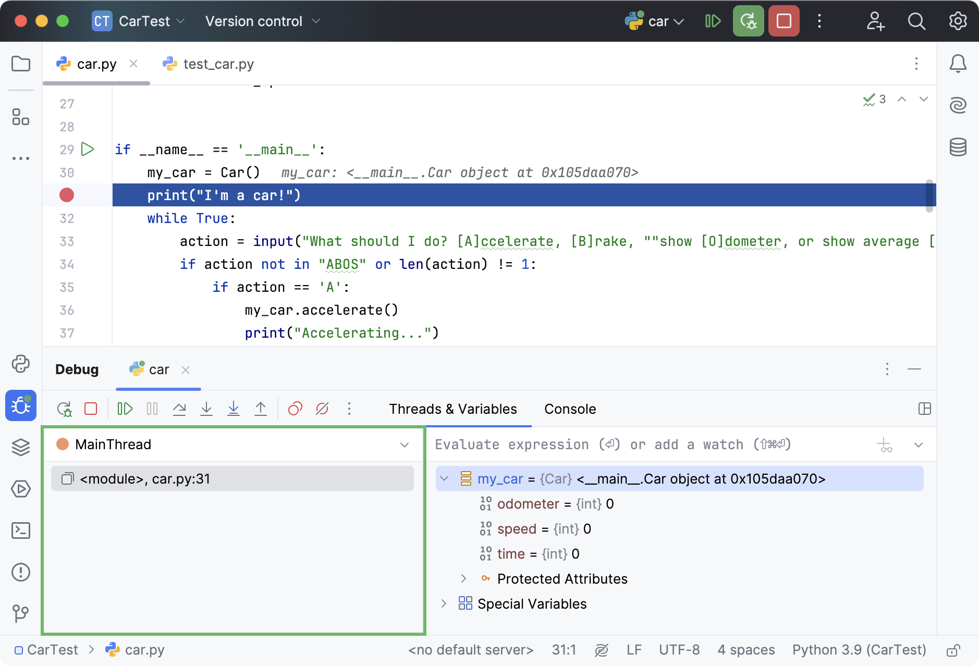The width and height of the screenshot is (979, 666).
Task: Select Step Over in the debug toolbar
Action: tap(179, 409)
